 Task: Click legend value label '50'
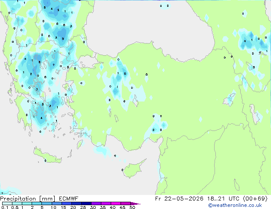coord(132,207)
